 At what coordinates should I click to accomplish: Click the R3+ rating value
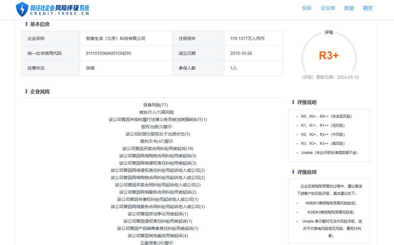329,55
